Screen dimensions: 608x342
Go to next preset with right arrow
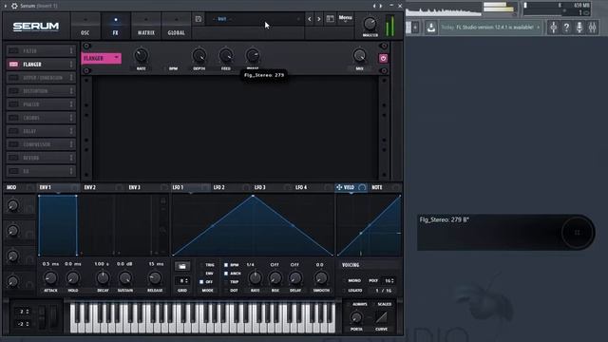coord(319,19)
